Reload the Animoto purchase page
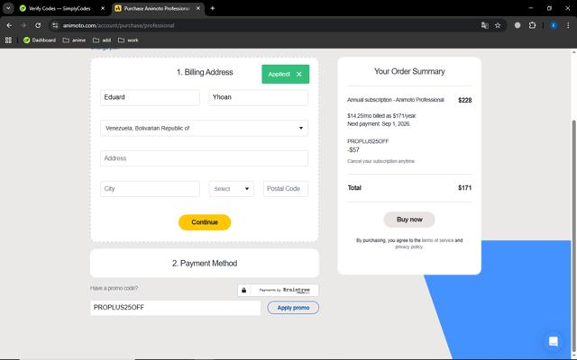 click(x=38, y=25)
